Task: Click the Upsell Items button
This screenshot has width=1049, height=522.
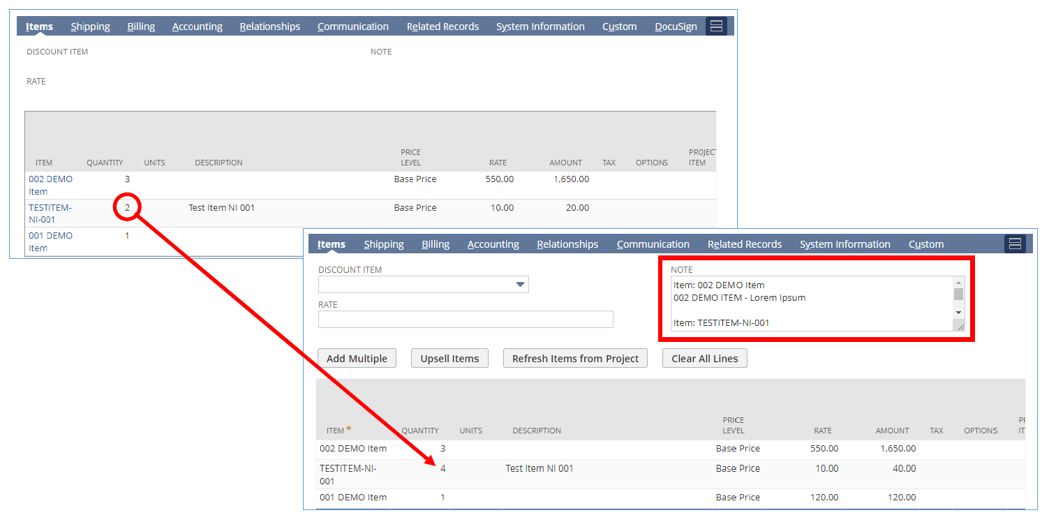Action: [449, 359]
